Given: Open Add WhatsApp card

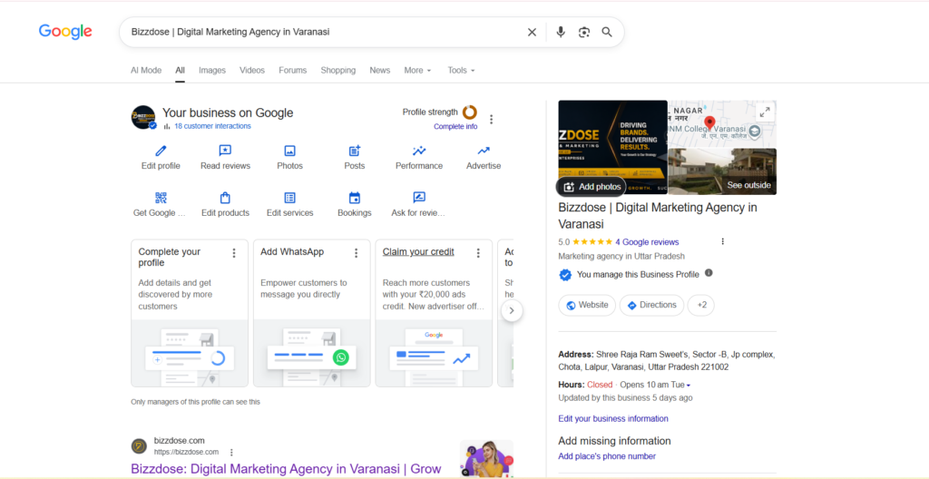Looking at the screenshot, I should 312,313.
